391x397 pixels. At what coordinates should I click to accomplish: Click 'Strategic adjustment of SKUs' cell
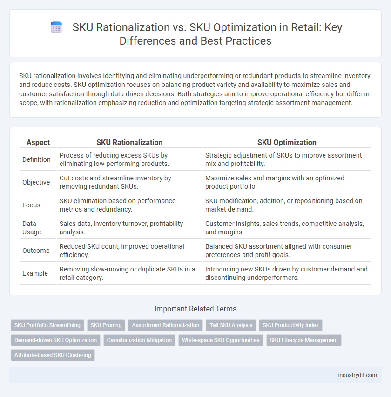287,159
